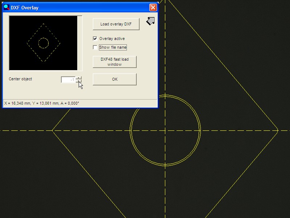The image size is (290, 218).
Task: Click the Center object label
Action: point(20,79)
